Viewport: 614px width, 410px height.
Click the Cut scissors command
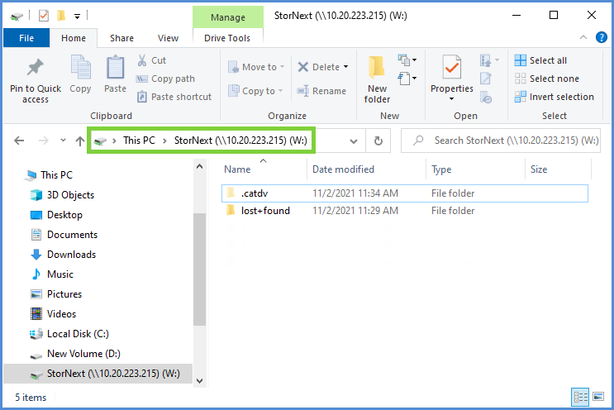click(x=152, y=60)
